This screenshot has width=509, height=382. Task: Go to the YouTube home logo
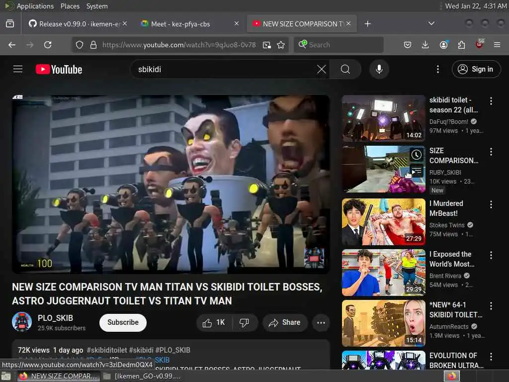click(59, 69)
